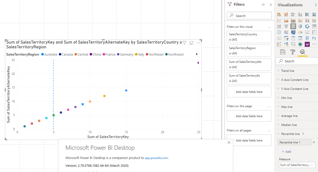This screenshot has width=318, height=172.
Task: Select the waterfall chart visual
Action: (279, 26)
